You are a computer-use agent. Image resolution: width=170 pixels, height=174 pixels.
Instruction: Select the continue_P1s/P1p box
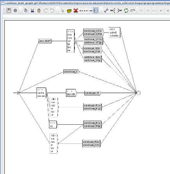pyautogui.click(x=92, y=107)
